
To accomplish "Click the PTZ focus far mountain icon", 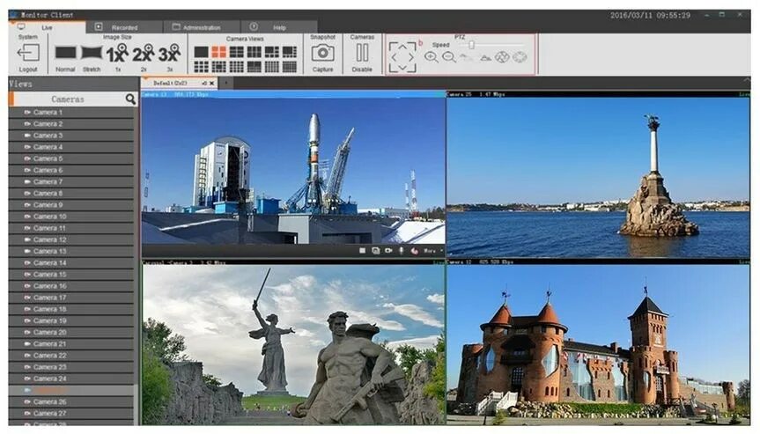I will tap(485, 57).
